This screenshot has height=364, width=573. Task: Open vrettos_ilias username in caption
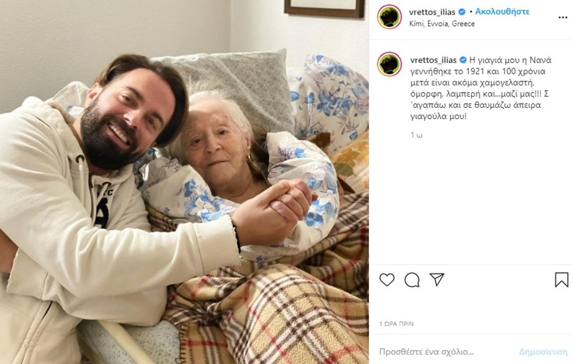pos(433,60)
